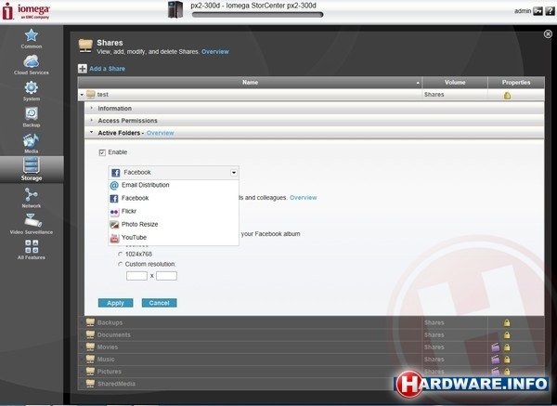This screenshot has height=406, width=557.
Task: Click the plus icon for Add a Share
Action: pos(83,69)
